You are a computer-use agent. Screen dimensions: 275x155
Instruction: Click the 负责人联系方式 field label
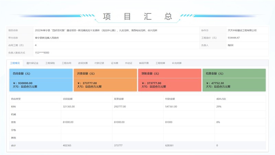click(16, 53)
